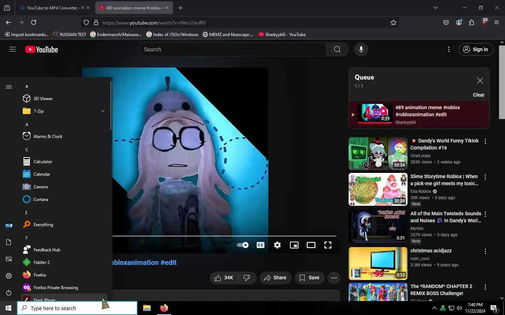Enter fullscreen video mode
This screenshot has height=315, width=505.
tap(328, 245)
